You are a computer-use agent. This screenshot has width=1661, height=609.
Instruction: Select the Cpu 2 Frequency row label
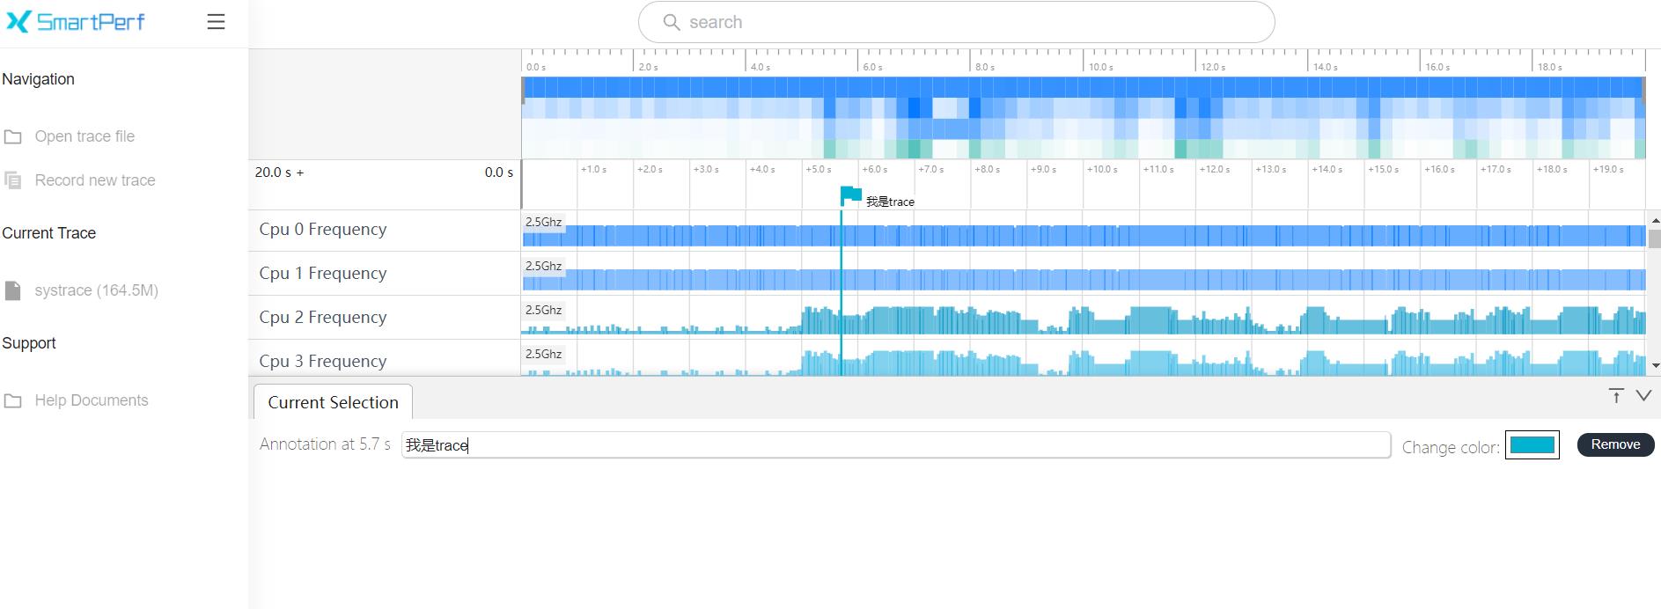[x=323, y=317]
